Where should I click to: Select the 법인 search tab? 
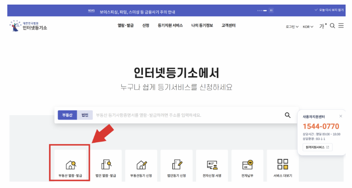85,115
